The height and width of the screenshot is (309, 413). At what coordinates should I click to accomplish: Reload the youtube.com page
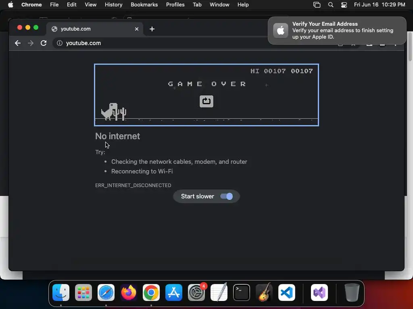click(x=44, y=43)
